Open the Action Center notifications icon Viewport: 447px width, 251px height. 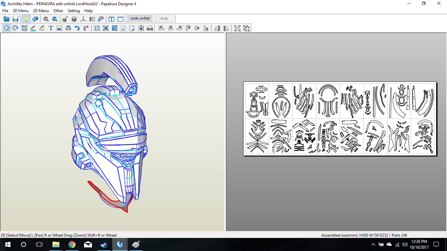pos(436,244)
